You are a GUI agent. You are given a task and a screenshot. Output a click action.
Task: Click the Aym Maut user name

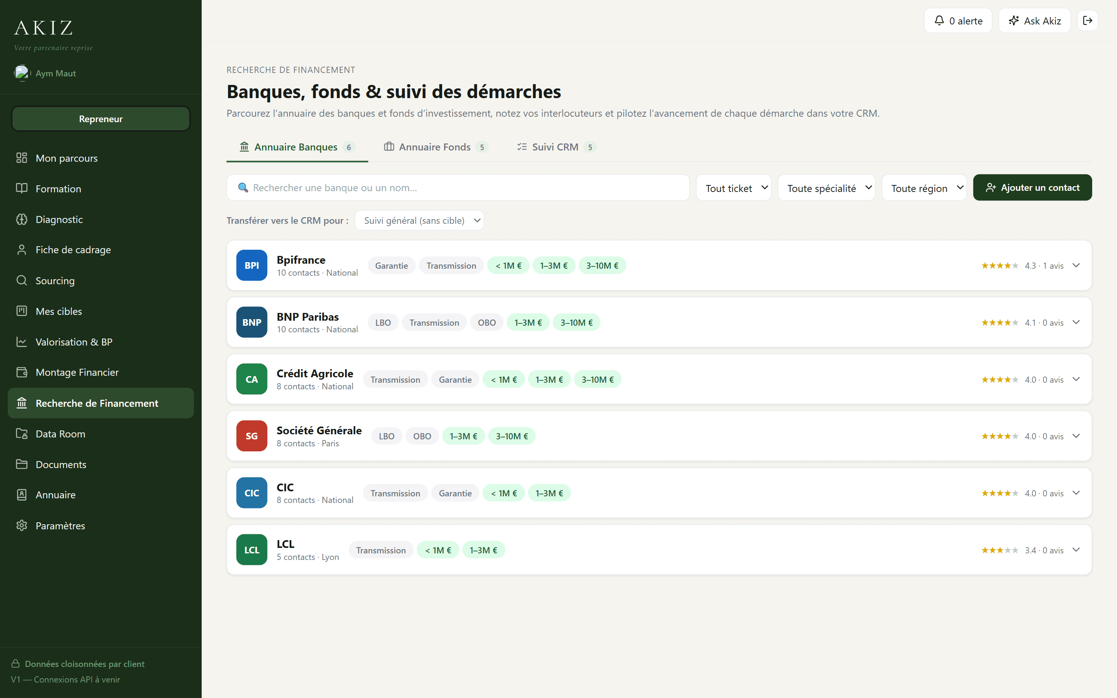click(x=56, y=73)
